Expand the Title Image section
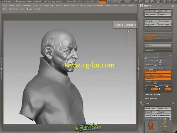 click(x=151, y=98)
